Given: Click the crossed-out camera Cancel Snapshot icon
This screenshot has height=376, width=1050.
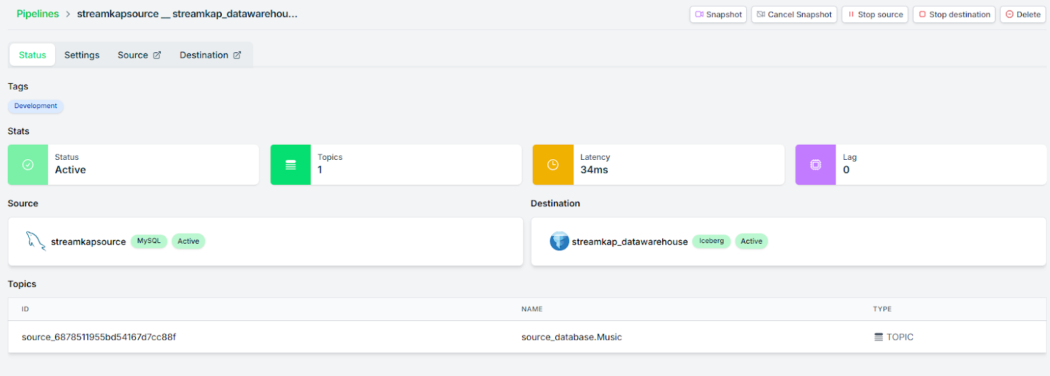Looking at the screenshot, I should click(x=761, y=14).
